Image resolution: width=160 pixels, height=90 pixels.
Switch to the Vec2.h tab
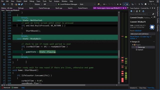[x=70, y=8]
